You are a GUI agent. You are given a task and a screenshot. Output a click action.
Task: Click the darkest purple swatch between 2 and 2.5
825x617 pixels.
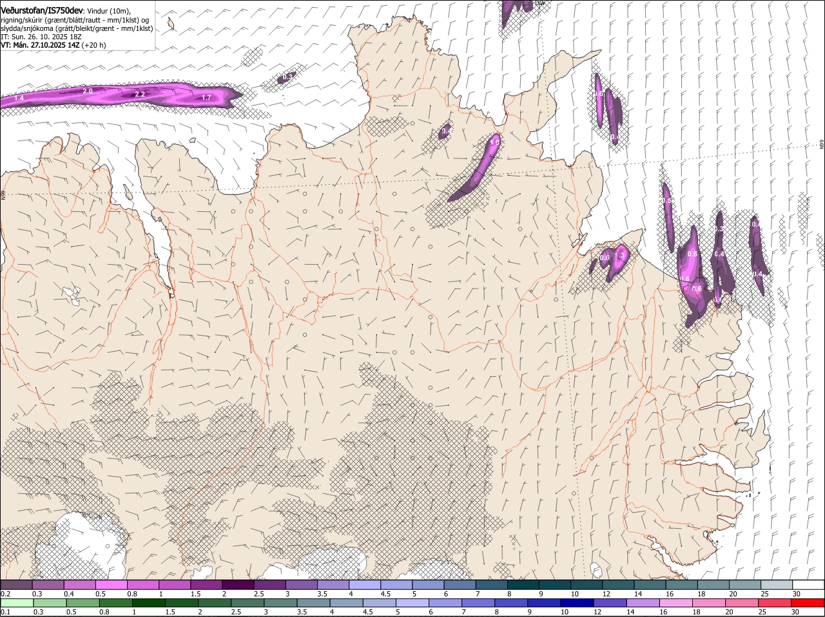[238, 585]
